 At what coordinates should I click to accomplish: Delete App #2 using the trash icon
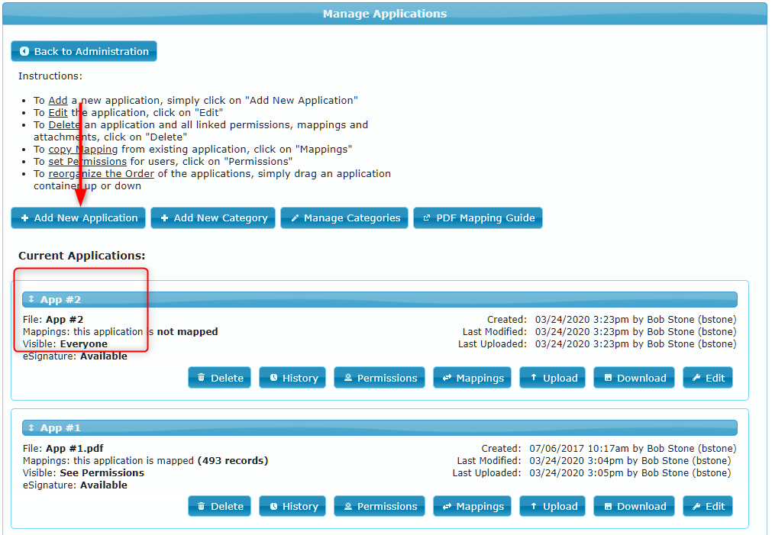point(201,377)
